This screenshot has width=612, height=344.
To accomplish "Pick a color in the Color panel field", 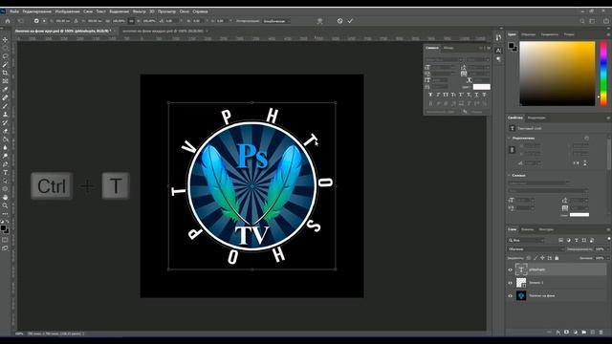I will click(x=557, y=74).
